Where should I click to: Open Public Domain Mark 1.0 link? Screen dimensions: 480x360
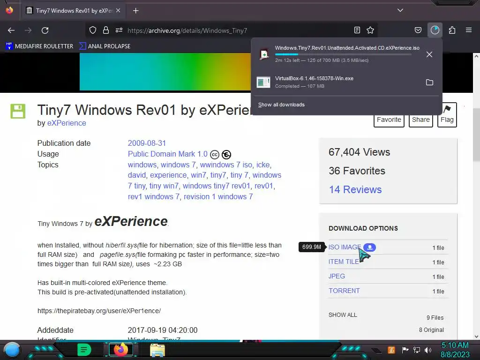point(168,154)
